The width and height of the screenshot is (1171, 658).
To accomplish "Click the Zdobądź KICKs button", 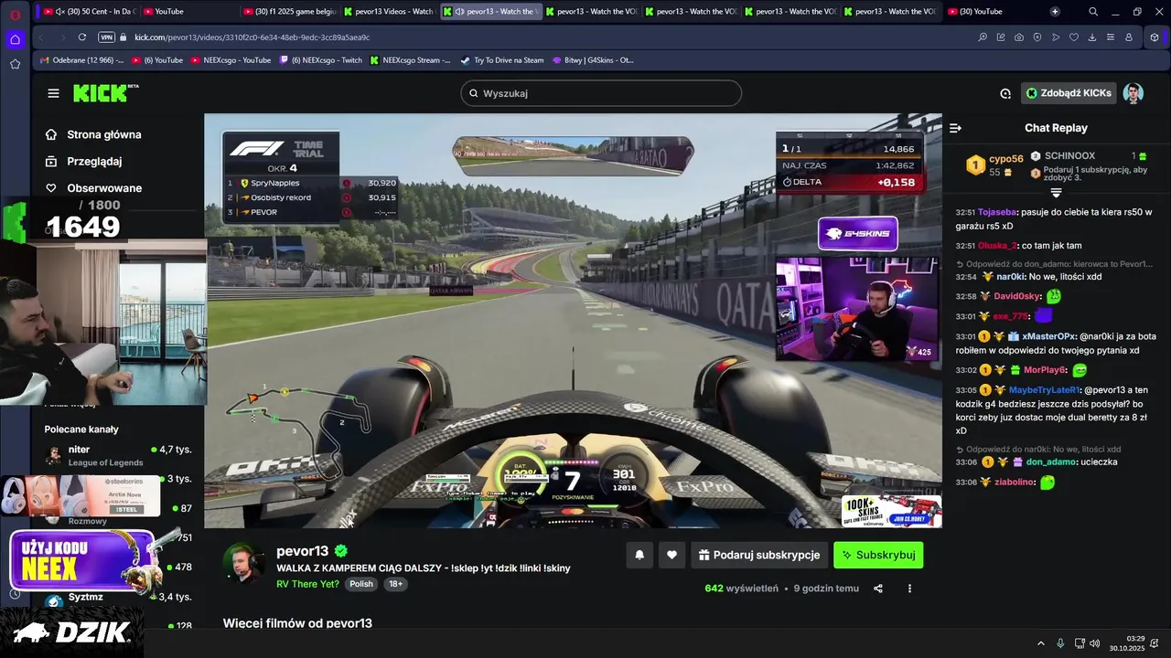I will (1069, 93).
